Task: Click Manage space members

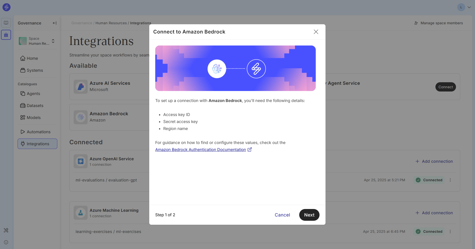Action: pos(438,23)
